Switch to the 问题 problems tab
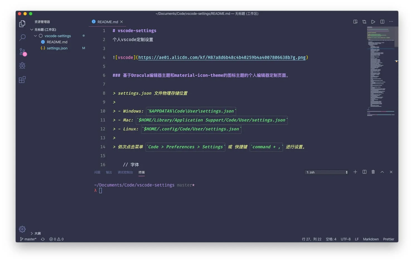The width and height of the screenshot is (414, 263). coord(97,172)
